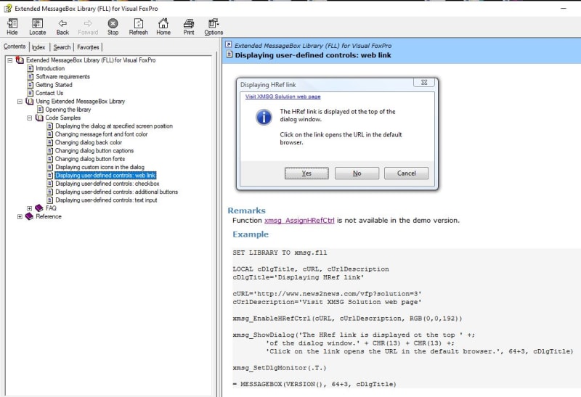Click the purple Reference book icon
The height and width of the screenshot is (397, 581).
tap(29, 216)
